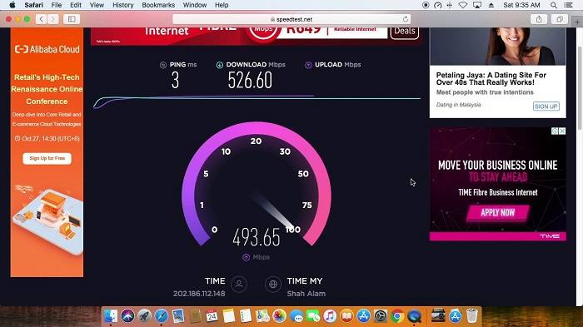Close the TIME Fibre ad with X
Screen dimensions: 583x327
[562, 131]
